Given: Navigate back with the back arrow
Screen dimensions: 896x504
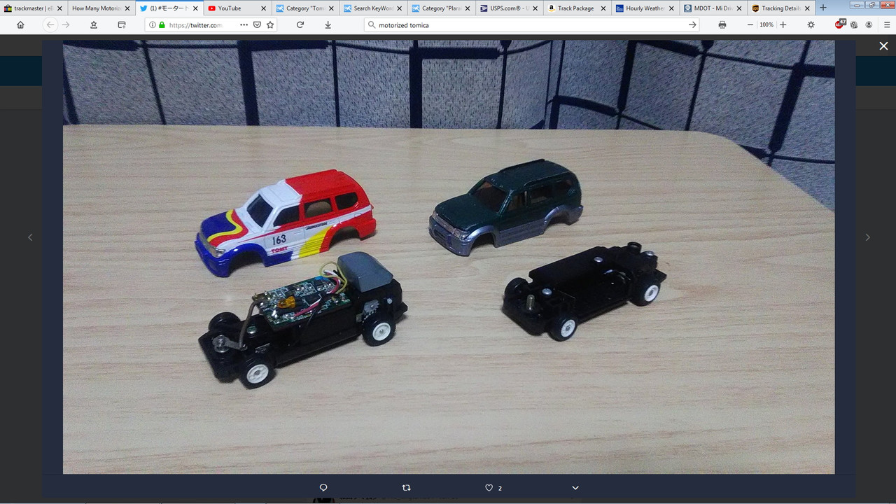Looking at the screenshot, I should 50,24.
